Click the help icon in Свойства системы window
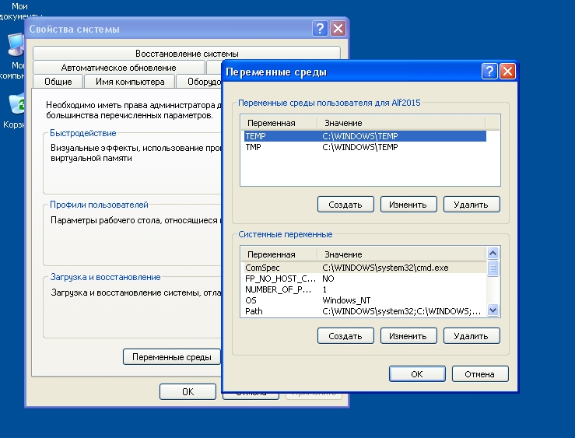Viewport: 575px width, 438px height. point(320,28)
